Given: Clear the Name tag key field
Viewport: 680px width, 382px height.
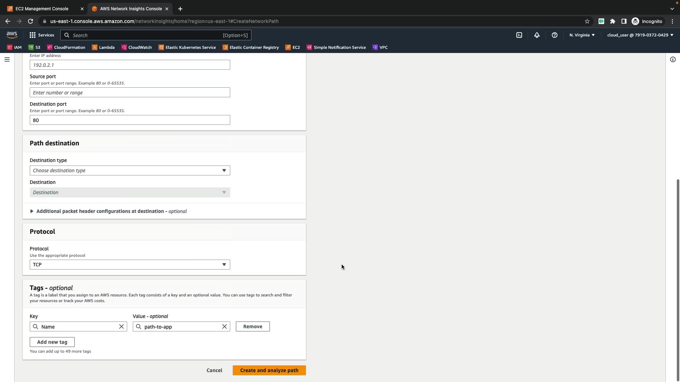Looking at the screenshot, I should pyautogui.click(x=121, y=326).
